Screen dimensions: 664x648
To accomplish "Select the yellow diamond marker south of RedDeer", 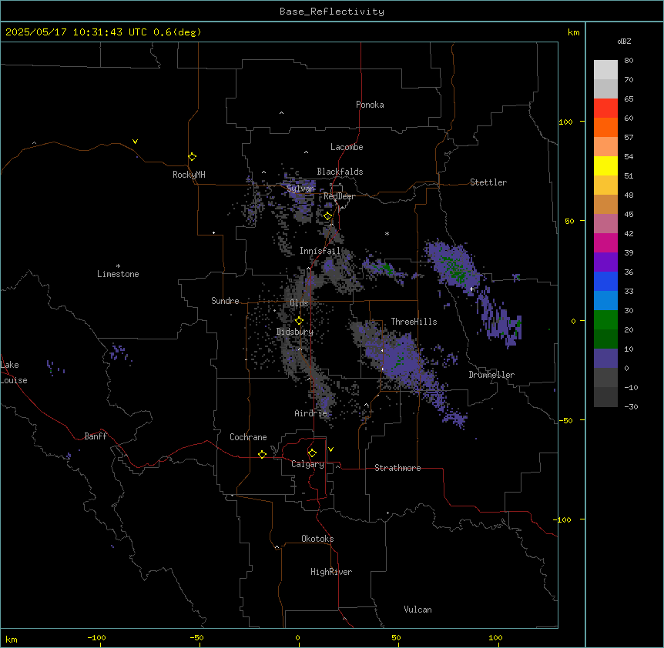I will coord(328,216).
